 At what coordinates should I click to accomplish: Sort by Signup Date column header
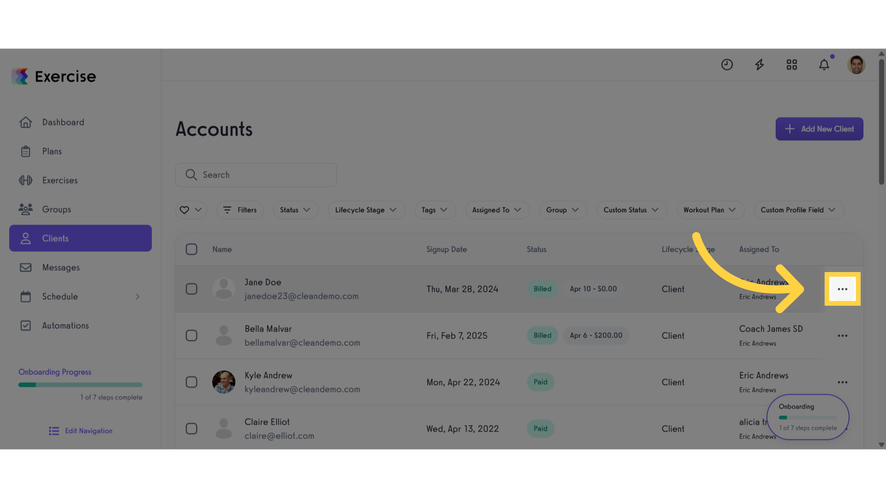pos(446,249)
